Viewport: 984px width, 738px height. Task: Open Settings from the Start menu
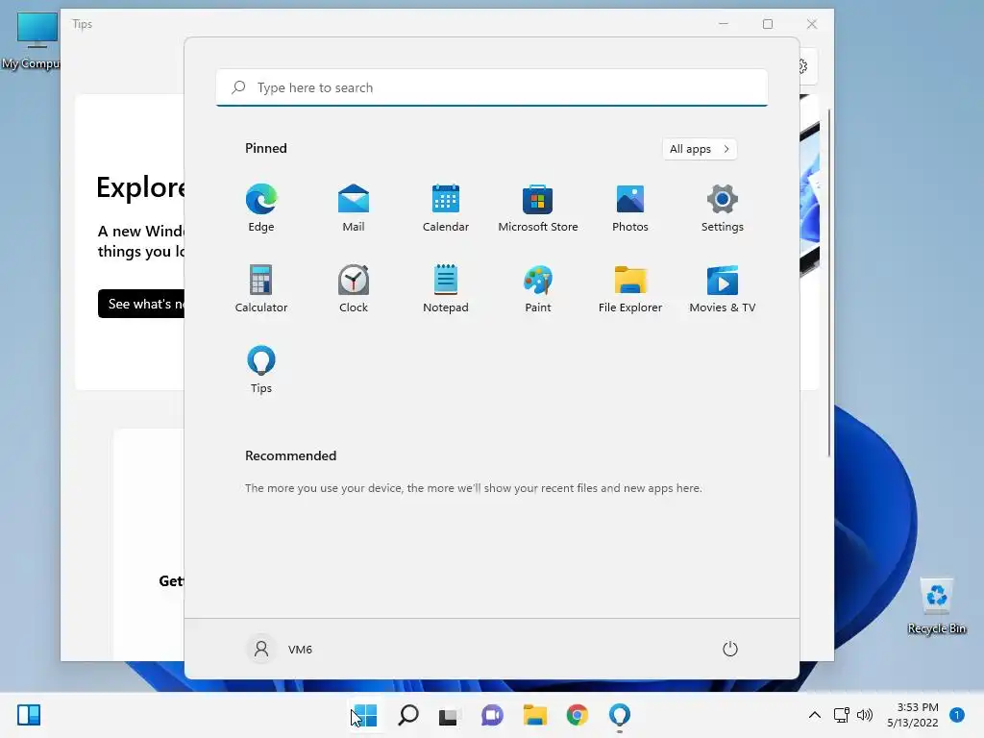click(723, 209)
